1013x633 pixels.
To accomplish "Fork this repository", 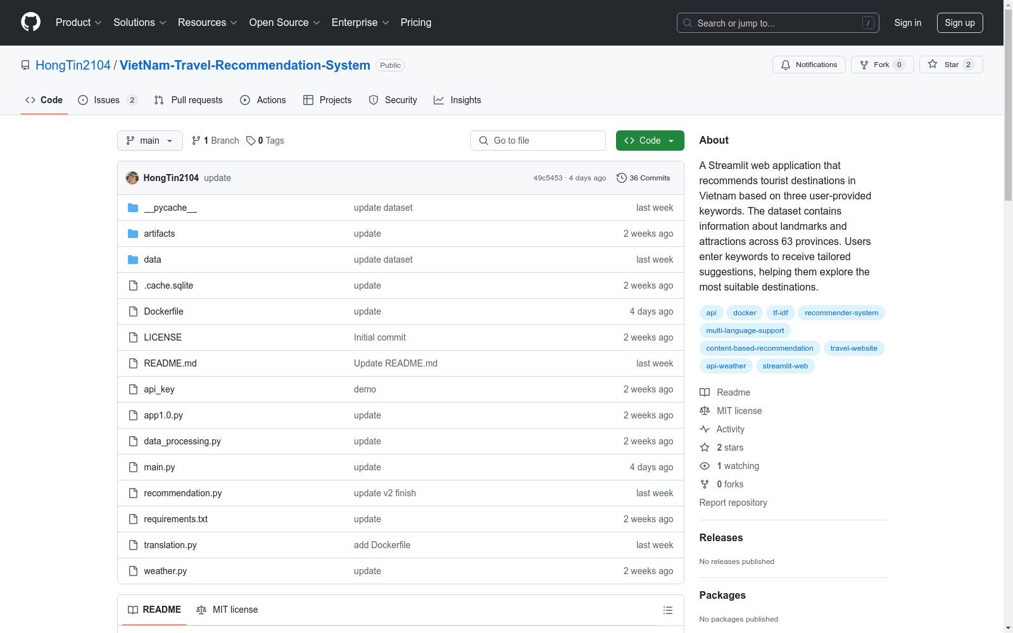I will click(883, 65).
